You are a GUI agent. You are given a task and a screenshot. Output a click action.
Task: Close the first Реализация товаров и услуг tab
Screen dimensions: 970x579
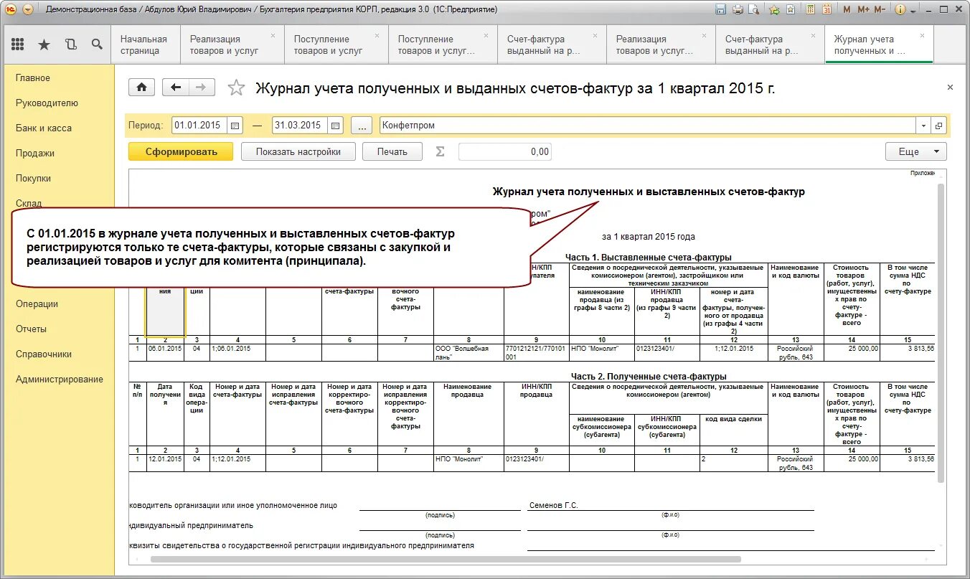click(x=273, y=35)
